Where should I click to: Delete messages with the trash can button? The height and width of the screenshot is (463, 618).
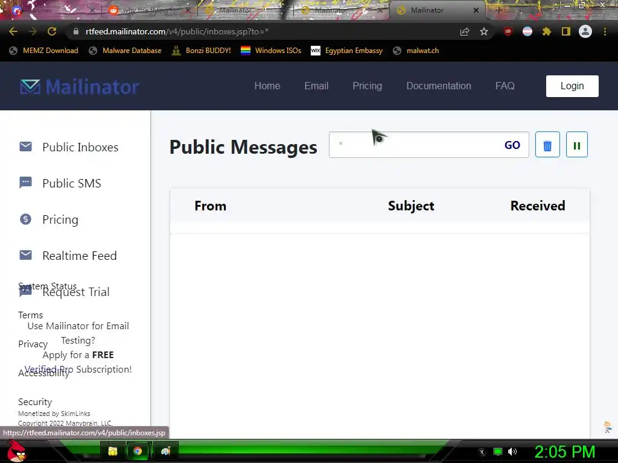coord(547,145)
